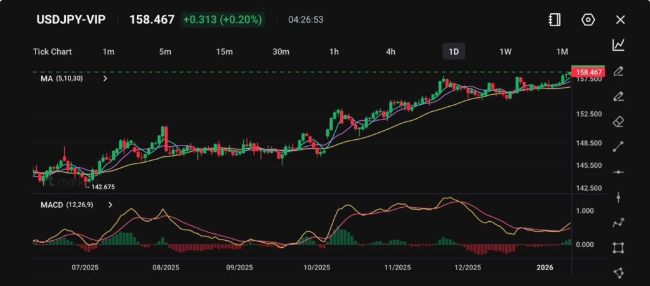The width and height of the screenshot is (650, 286).
Task: Select the 1D timeframe
Action: [x=454, y=51]
